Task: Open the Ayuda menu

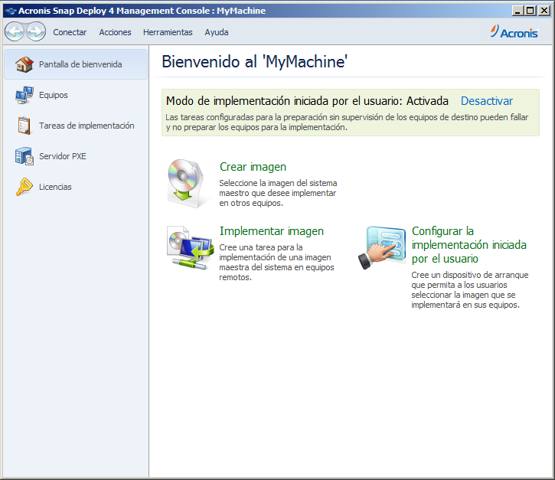Action: pyautogui.click(x=217, y=32)
